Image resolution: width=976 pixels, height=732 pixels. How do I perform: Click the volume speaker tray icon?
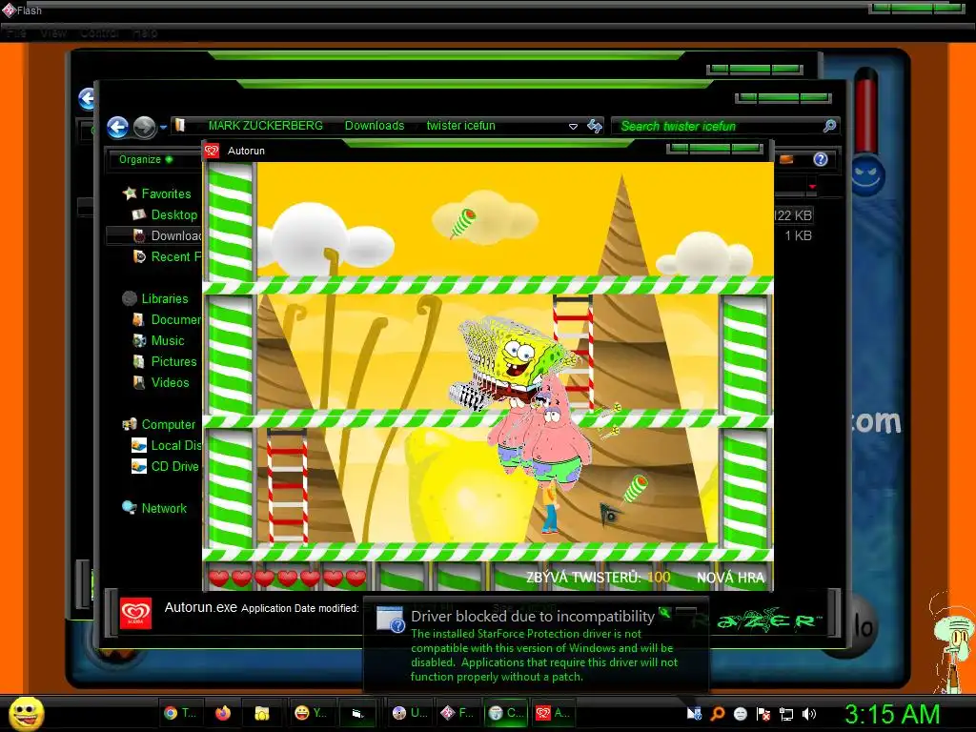[x=809, y=714]
